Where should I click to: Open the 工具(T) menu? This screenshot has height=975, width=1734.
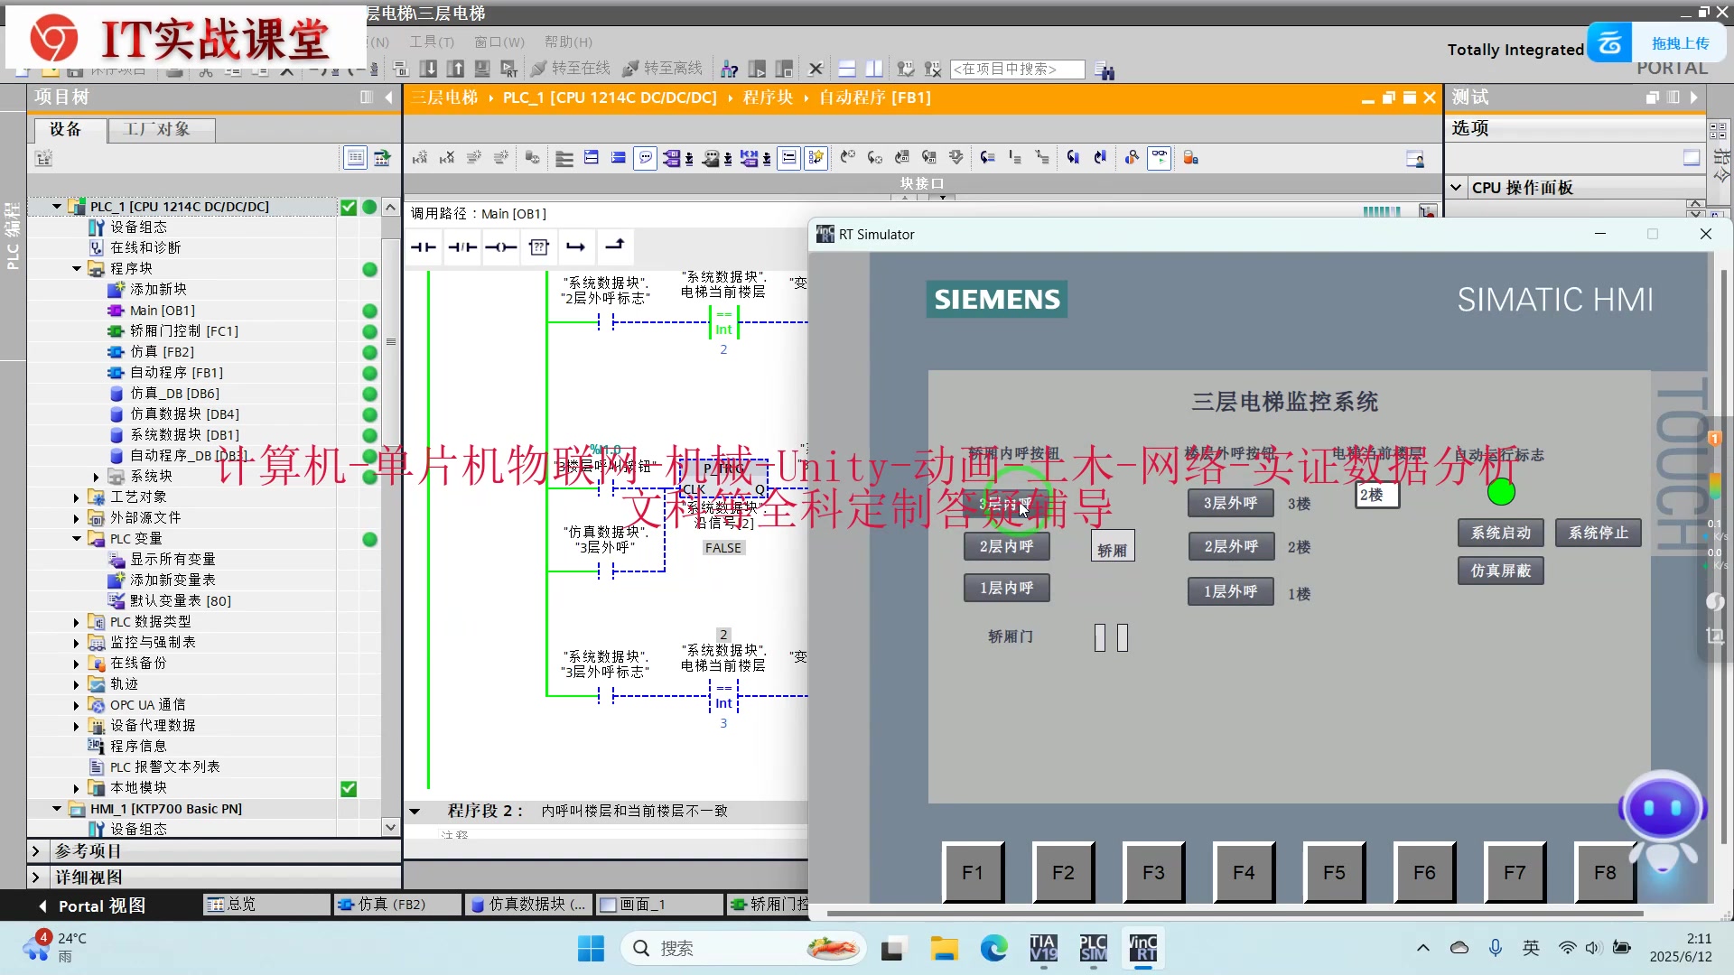point(432,42)
